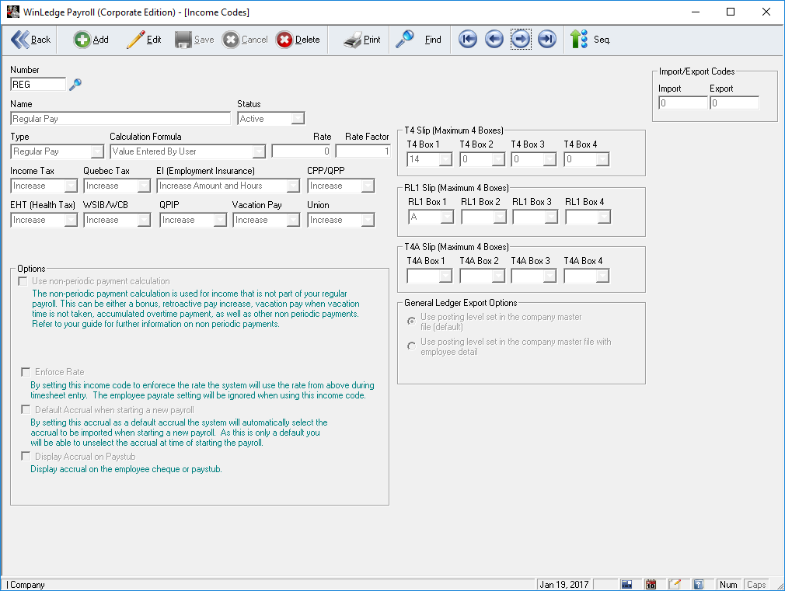Viewport: 785px width, 591px height.
Task: Toggle the Enforce Rate checkbox
Action: 26,372
